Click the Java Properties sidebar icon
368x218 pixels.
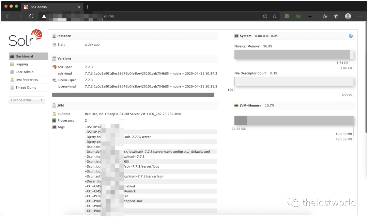(x=12, y=80)
